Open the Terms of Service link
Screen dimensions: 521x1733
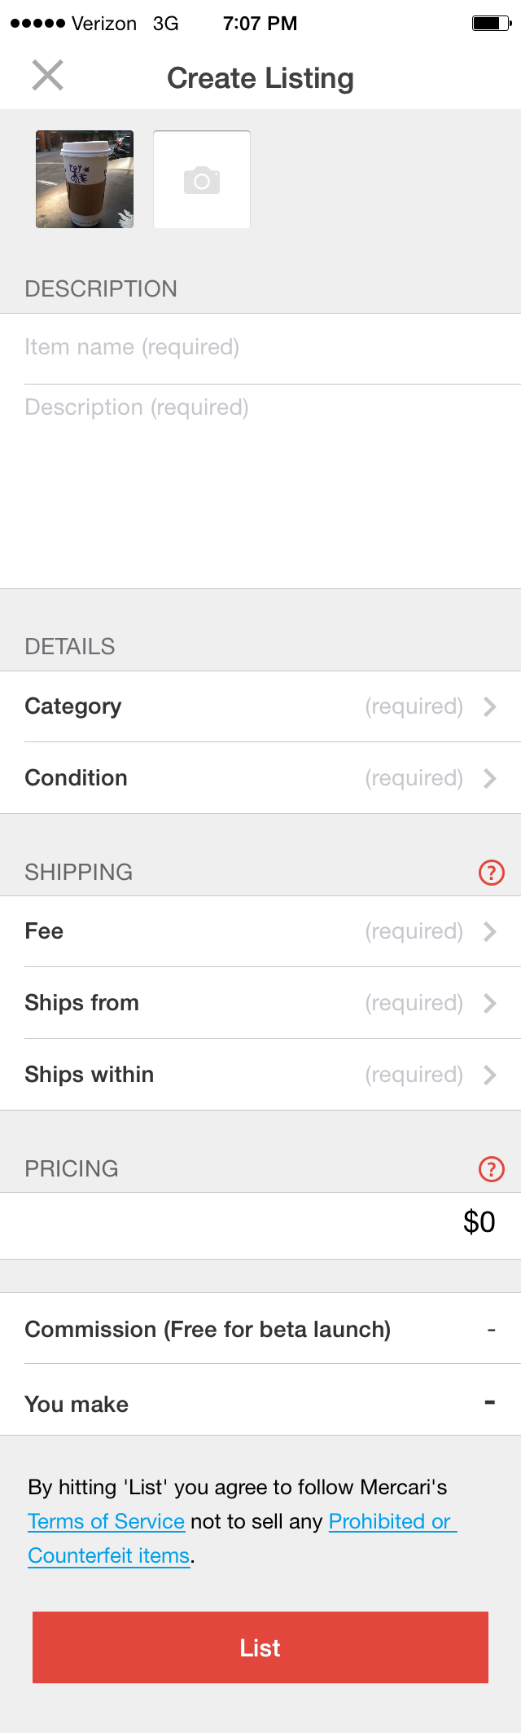click(x=107, y=1521)
